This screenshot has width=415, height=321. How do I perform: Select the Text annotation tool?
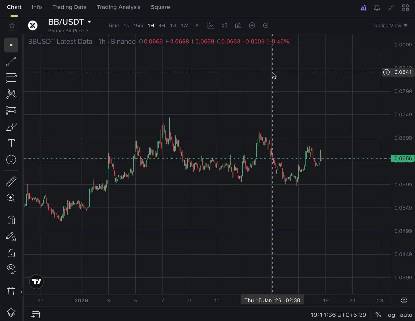tap(11, 143)
